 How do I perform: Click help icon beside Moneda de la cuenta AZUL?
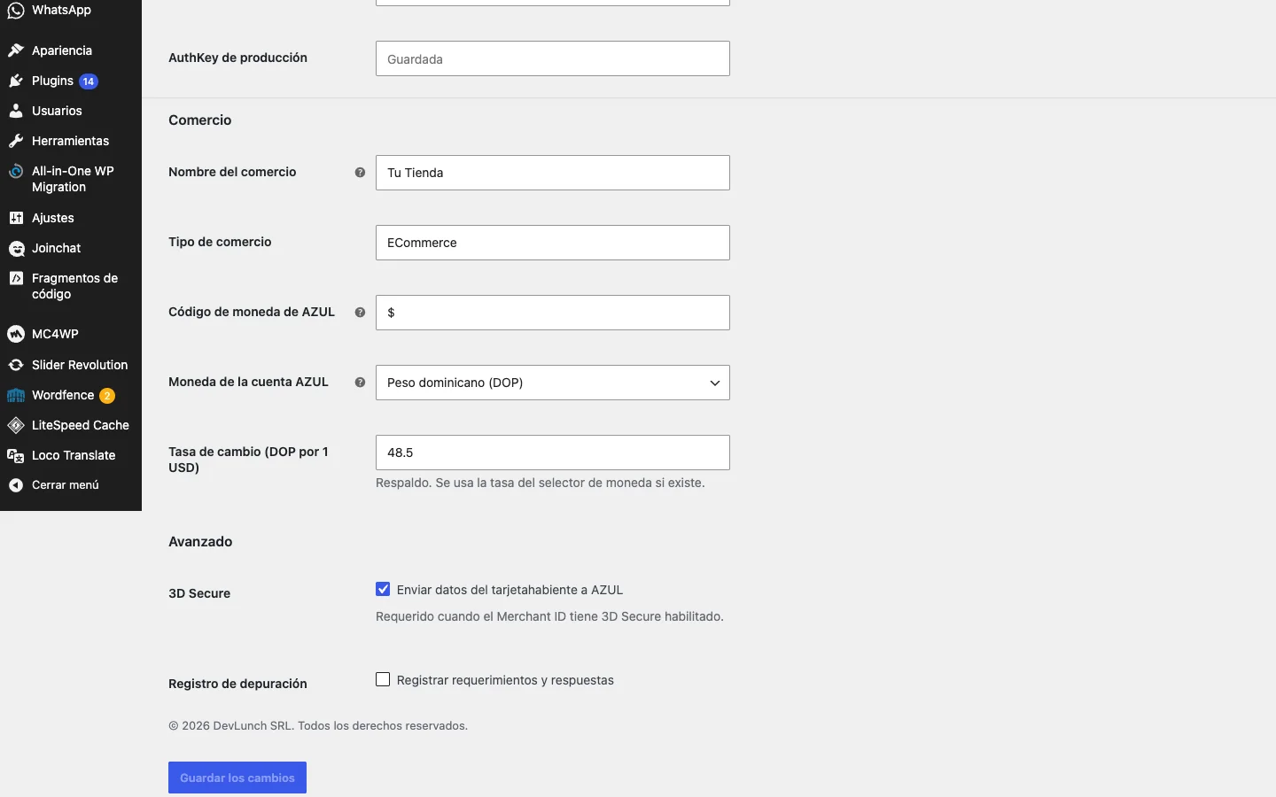(x=360, y=383)
